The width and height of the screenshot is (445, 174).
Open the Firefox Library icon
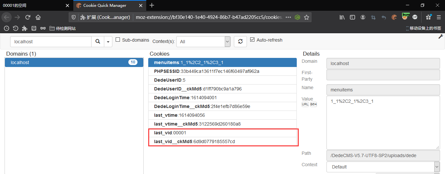click(x=342, y=17)
